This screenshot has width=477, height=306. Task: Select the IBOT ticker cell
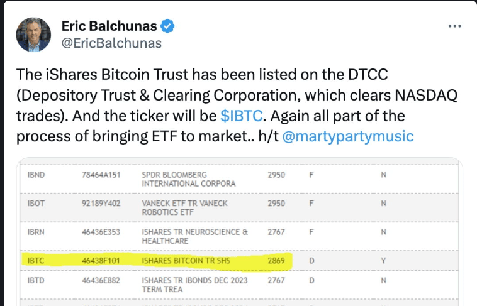[x=36, y=204]
